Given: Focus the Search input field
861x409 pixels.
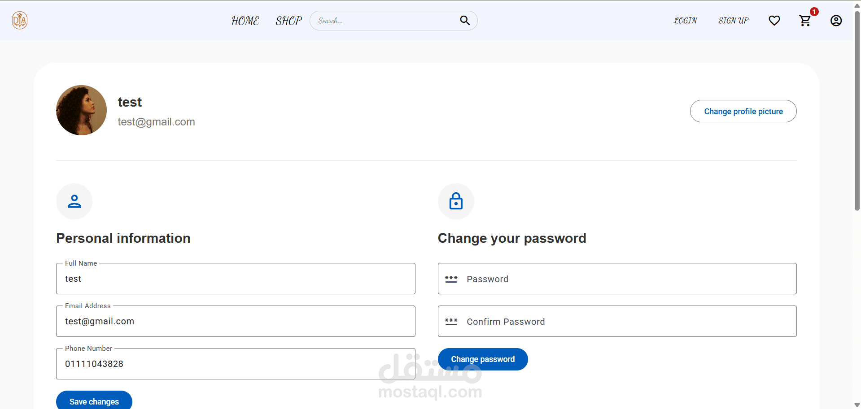Looking at the screenshot, I should (x=386, y=21).
